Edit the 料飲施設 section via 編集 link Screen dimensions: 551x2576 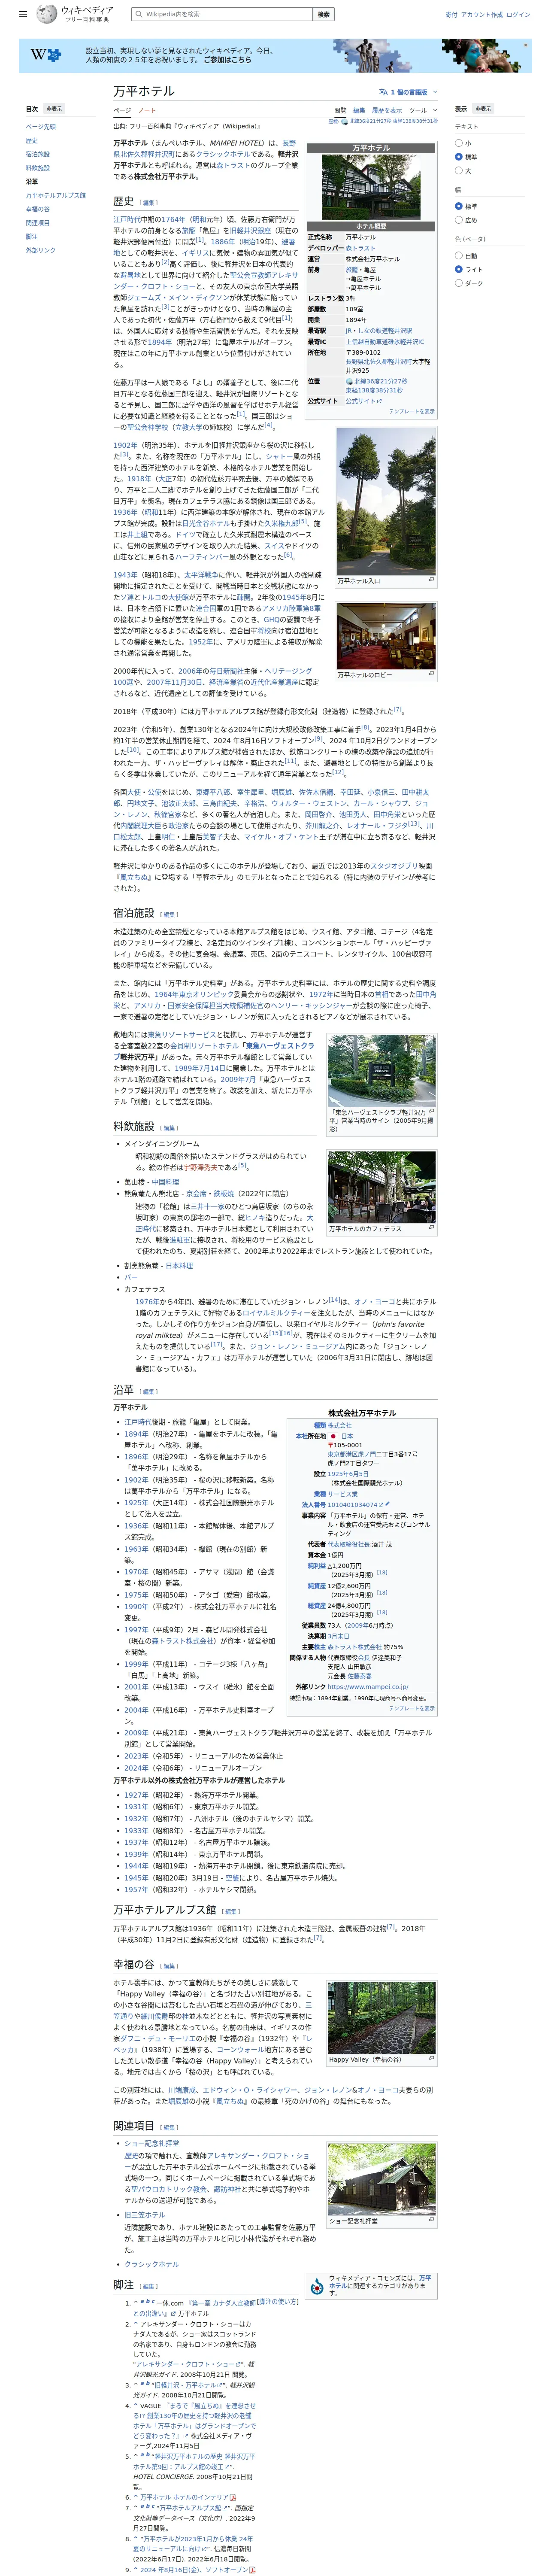[169, 1128]
